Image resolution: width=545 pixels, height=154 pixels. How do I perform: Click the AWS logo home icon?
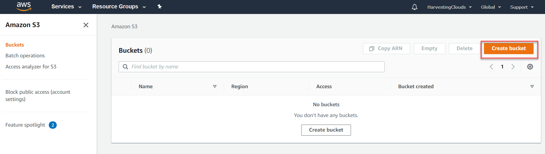[x=24, y=6]
